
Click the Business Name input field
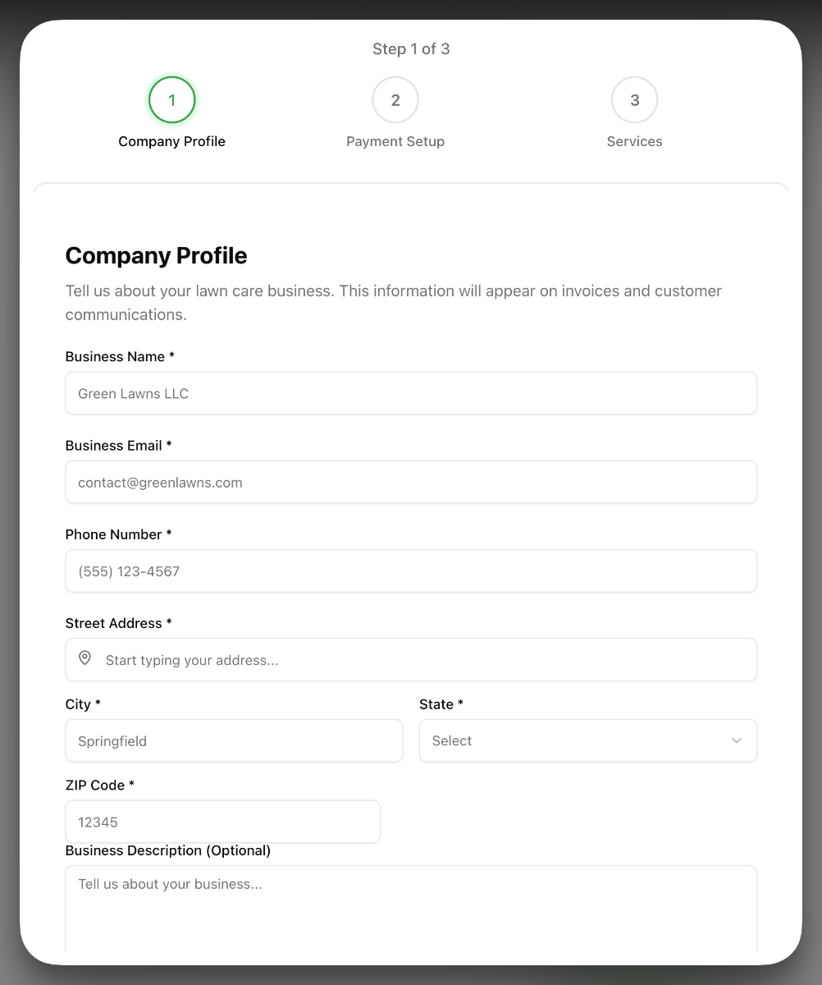click(411, 392)
